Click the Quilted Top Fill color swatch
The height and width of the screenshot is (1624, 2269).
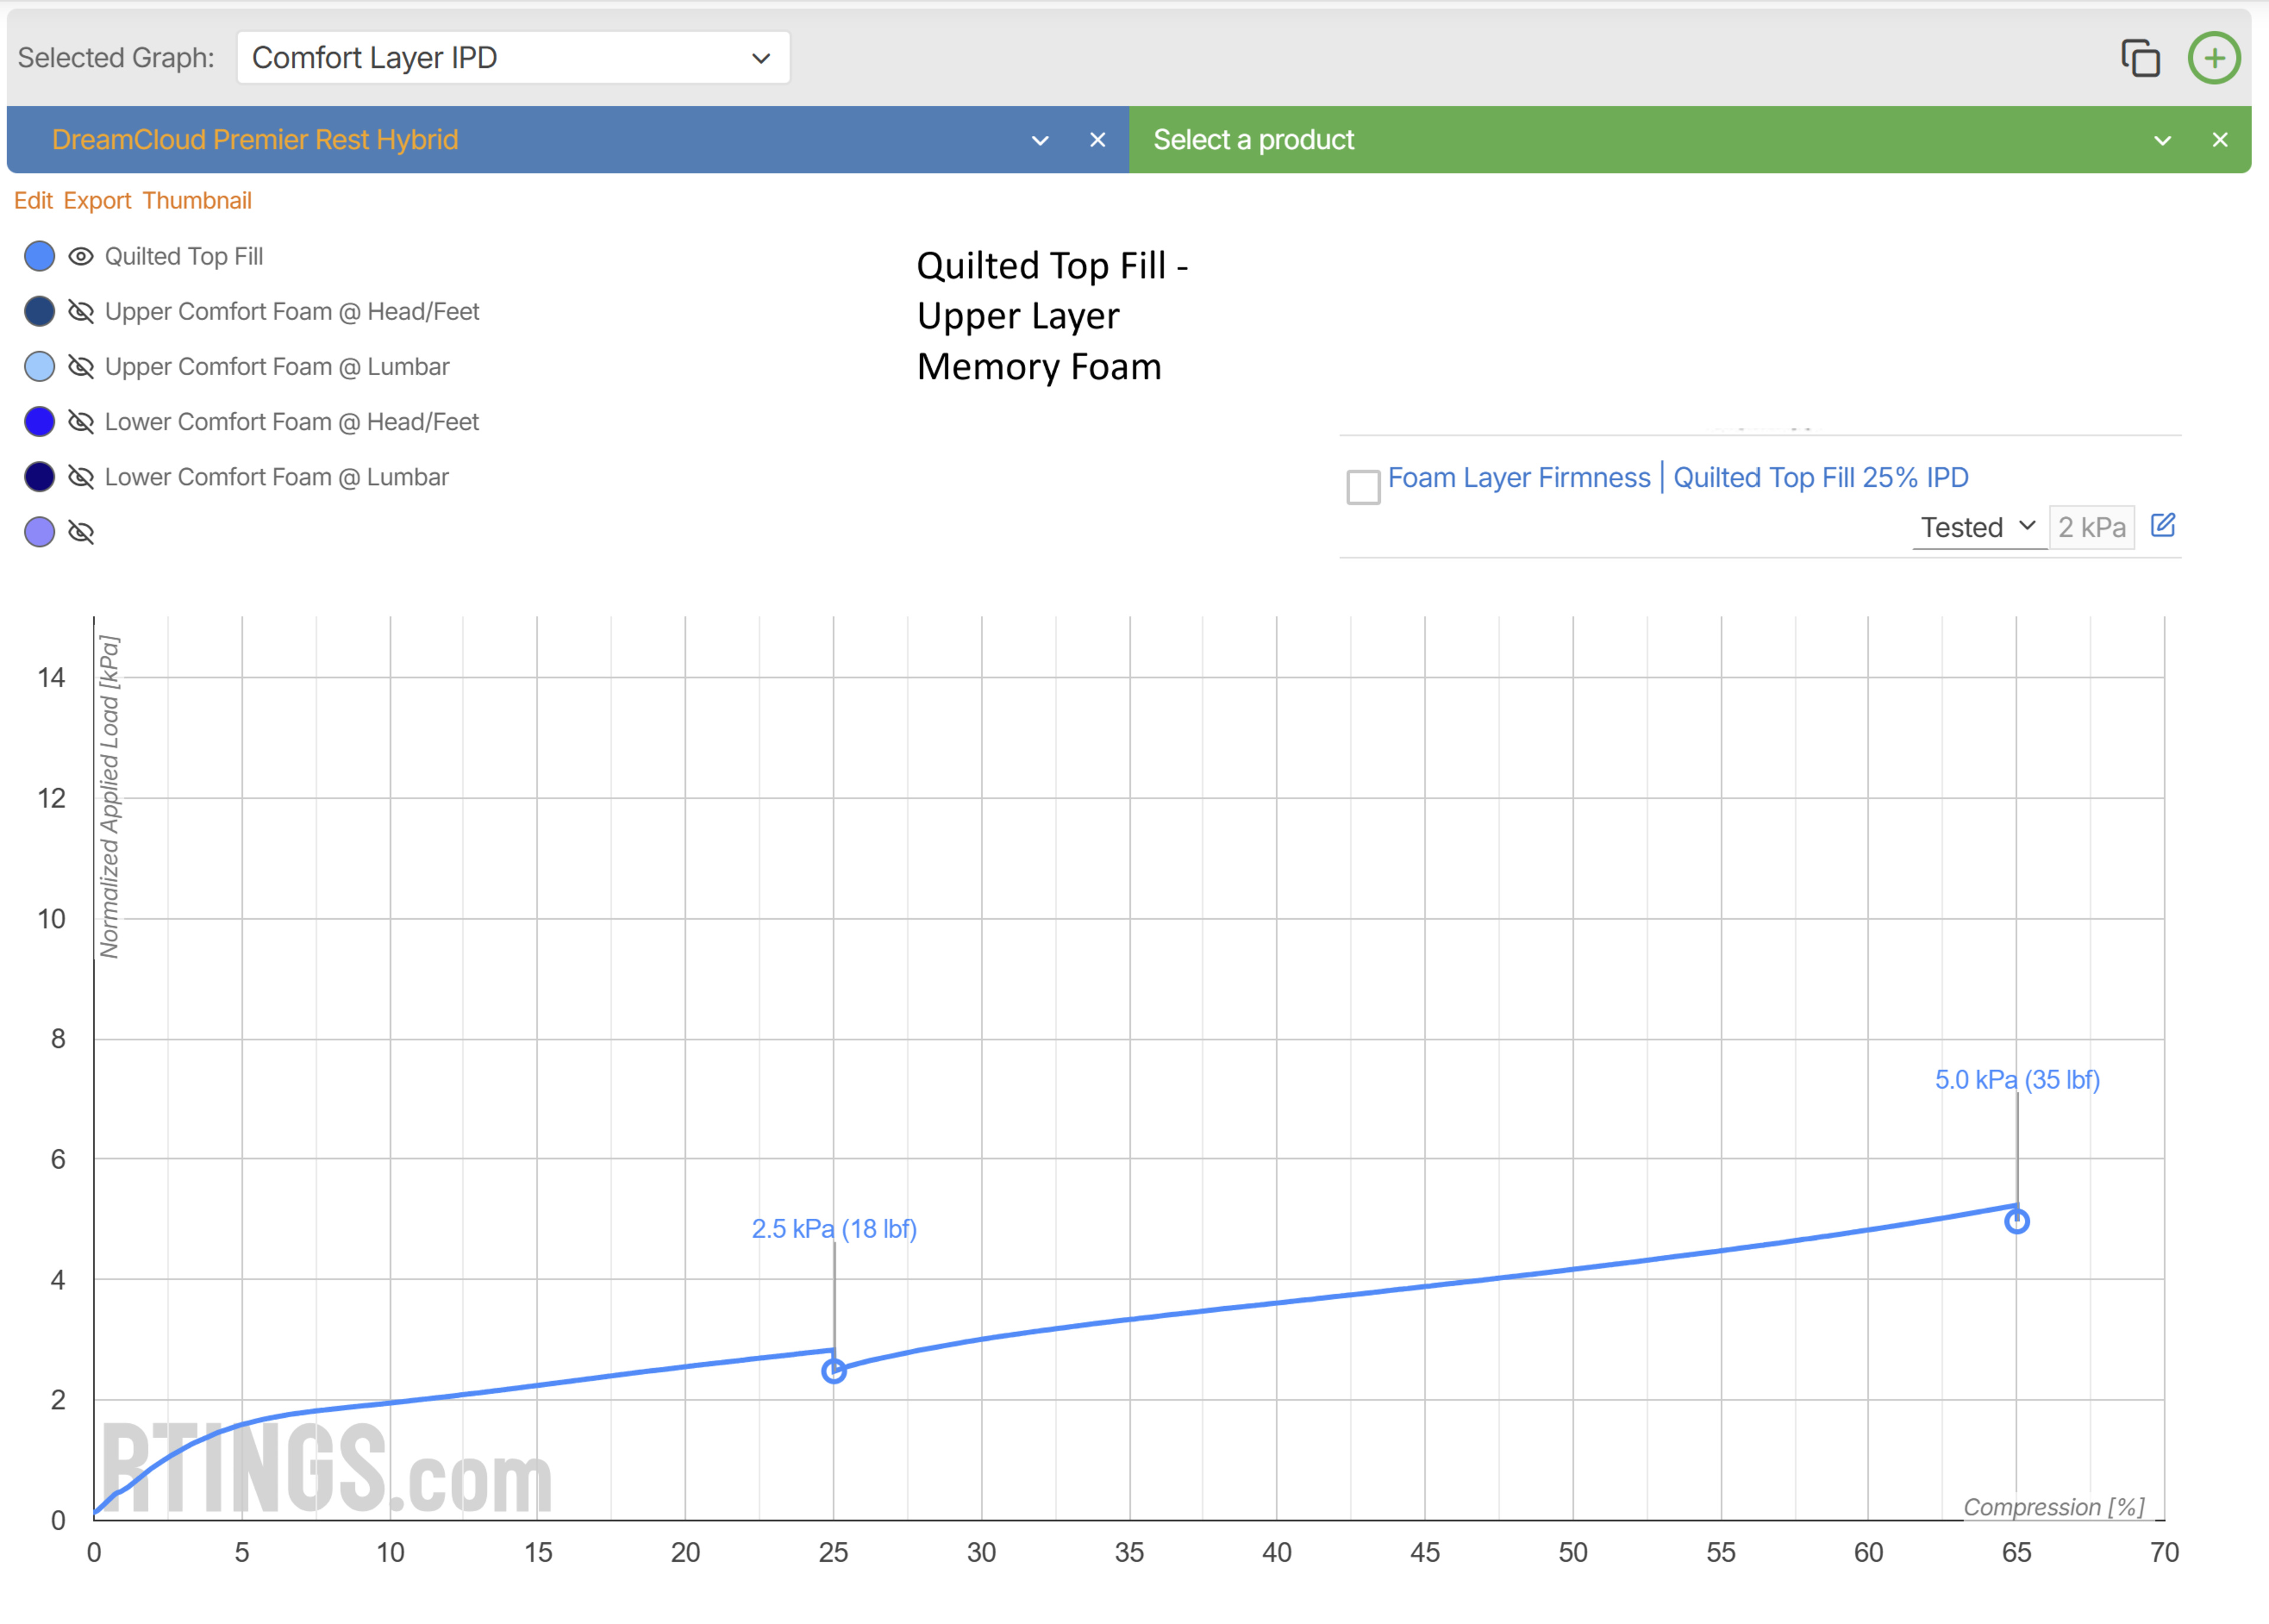[39, 257]
